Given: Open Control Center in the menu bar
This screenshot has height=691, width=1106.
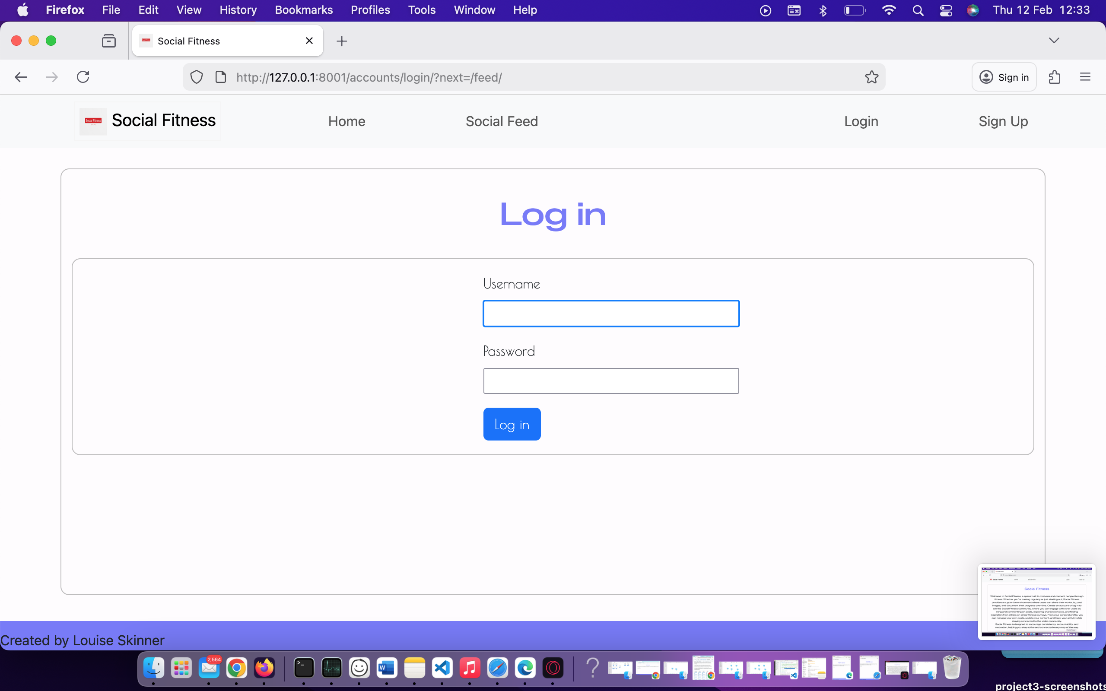Looking at the screenshot, I should point(946,10).
